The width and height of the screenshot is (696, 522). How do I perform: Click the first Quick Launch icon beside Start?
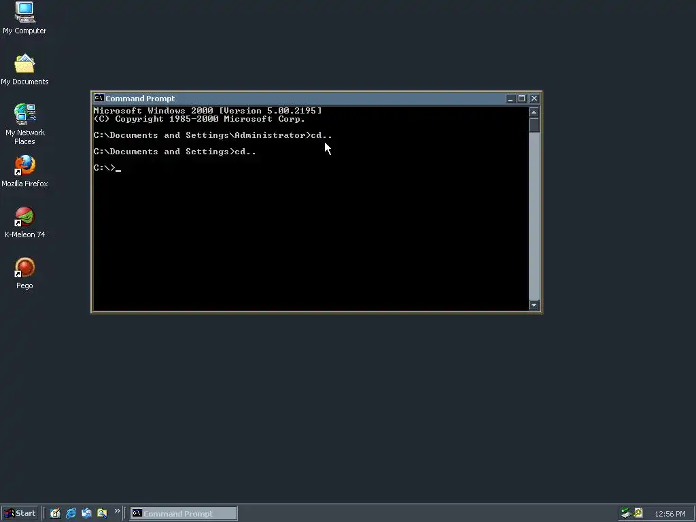click(55, 513)
